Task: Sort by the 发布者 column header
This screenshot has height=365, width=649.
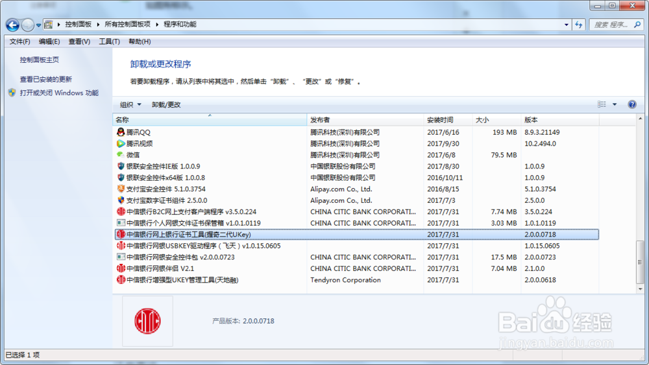Action: (365, 120)
